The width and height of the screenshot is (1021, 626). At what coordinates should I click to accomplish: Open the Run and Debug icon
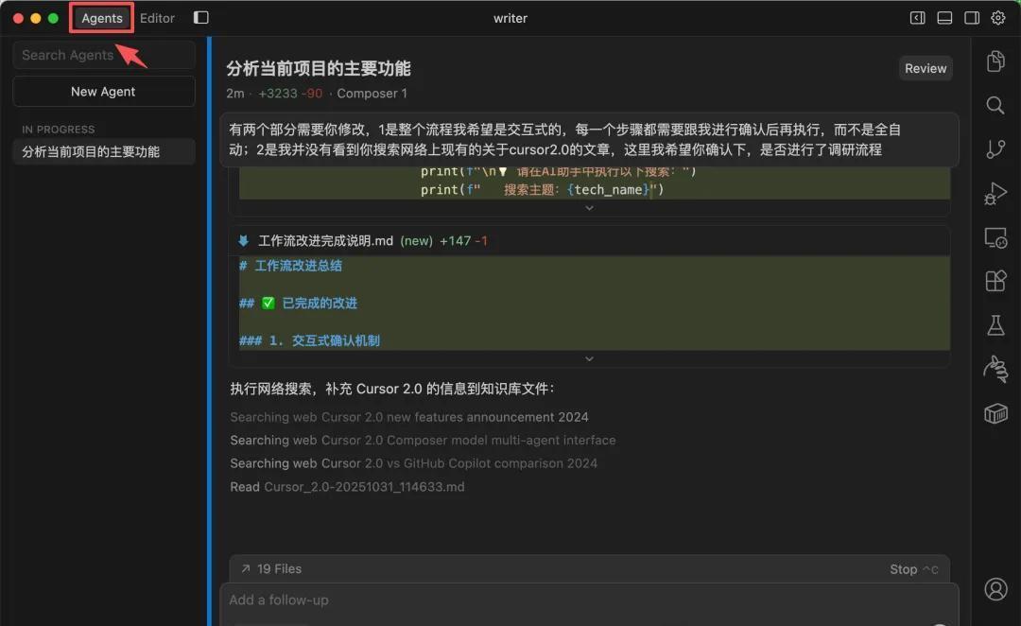tap(995, 194)
